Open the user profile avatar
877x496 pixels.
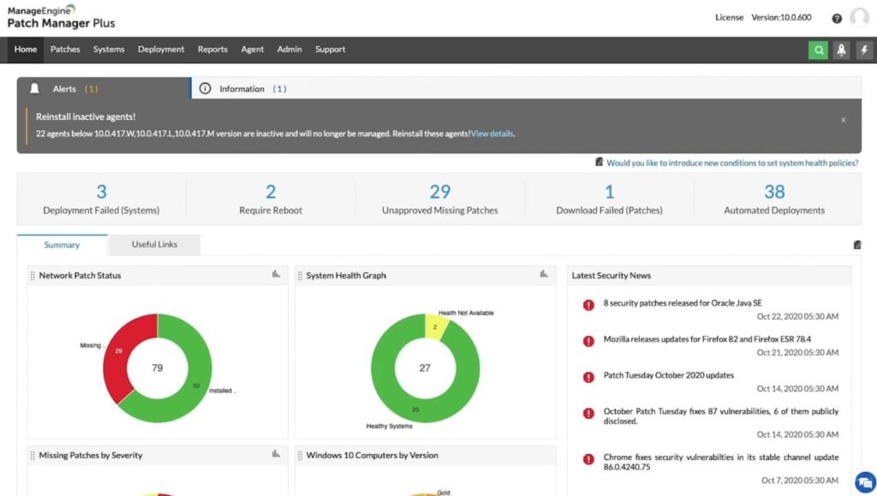pyautogui.click(x=859, y=18)
